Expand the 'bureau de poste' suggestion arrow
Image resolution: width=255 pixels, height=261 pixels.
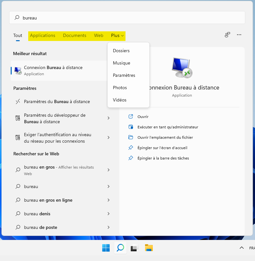coord(109,227)
